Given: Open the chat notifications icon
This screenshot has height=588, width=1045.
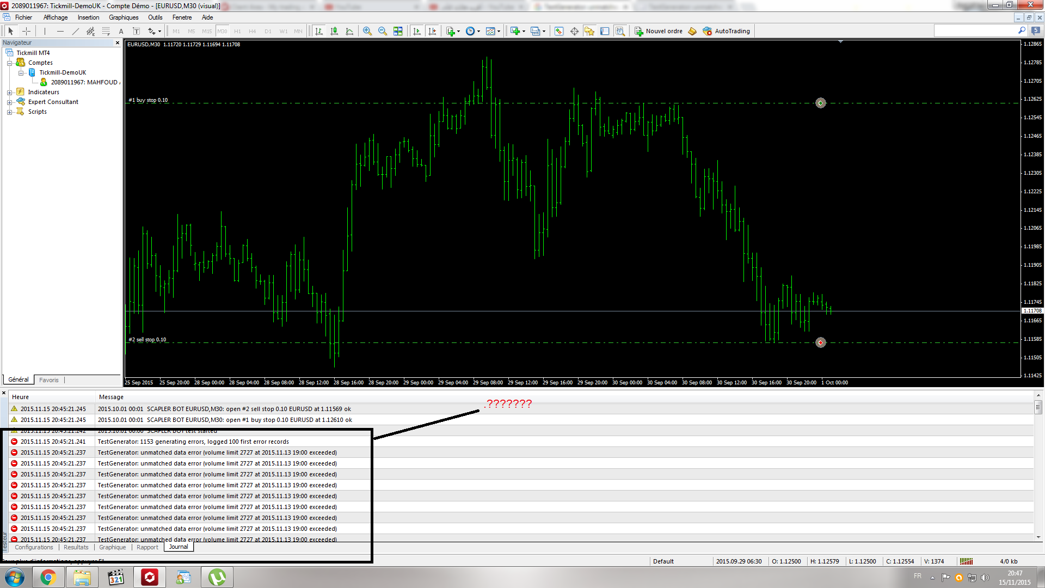Looking at the screenshot, I should [1036, 31].
